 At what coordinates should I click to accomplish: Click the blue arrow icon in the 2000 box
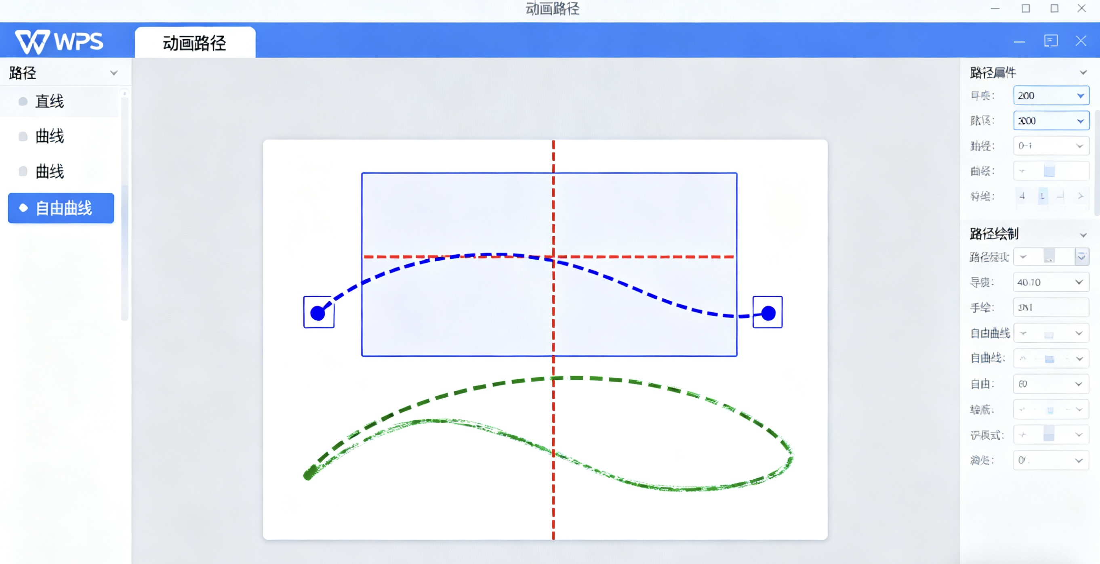[x=1080, y=121]
